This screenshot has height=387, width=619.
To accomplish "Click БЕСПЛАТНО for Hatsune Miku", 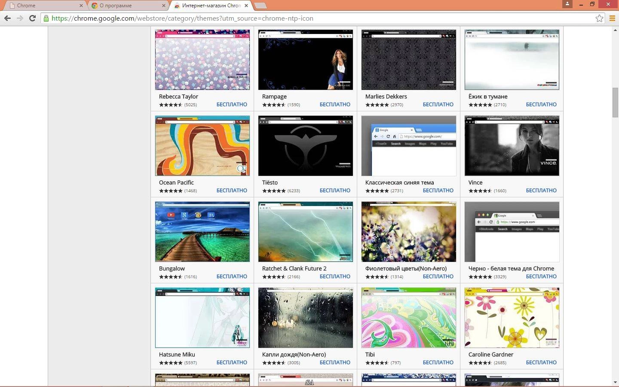I will pyautogui.click(x=232, y=362).
